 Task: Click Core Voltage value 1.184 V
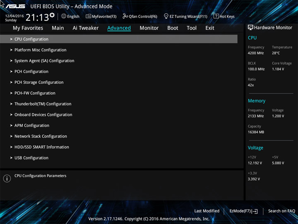(278, 69)
